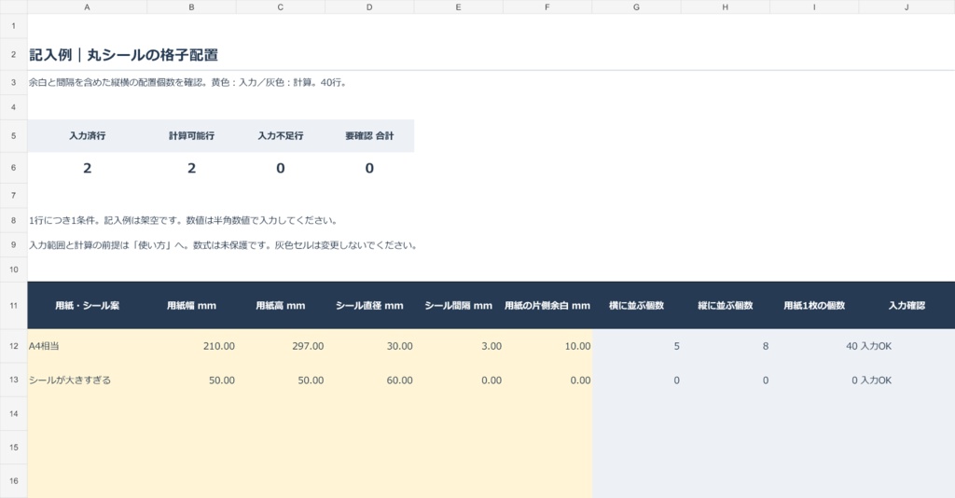Image resolution: width=955 pixels, height=498 pixels.
Task: Select column C header
Action: (x=280, y=7)
